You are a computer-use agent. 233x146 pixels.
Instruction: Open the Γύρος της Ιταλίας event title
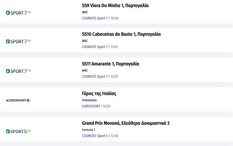coord(99,94)
